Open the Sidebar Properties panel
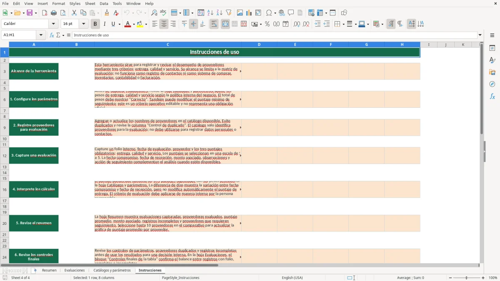 tap(492, 48)
